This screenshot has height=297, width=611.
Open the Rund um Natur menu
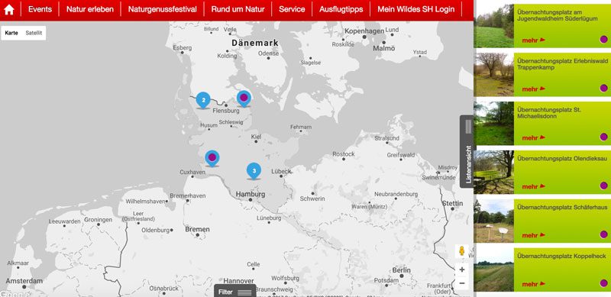pos(238,9)
